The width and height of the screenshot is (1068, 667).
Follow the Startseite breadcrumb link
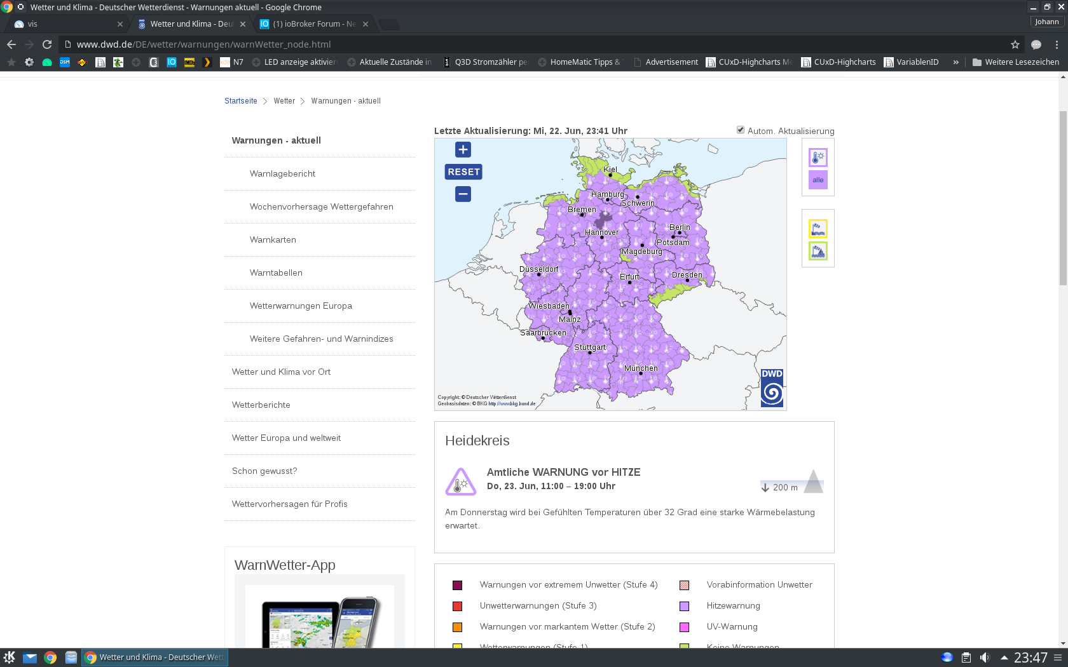pos(241,101)
